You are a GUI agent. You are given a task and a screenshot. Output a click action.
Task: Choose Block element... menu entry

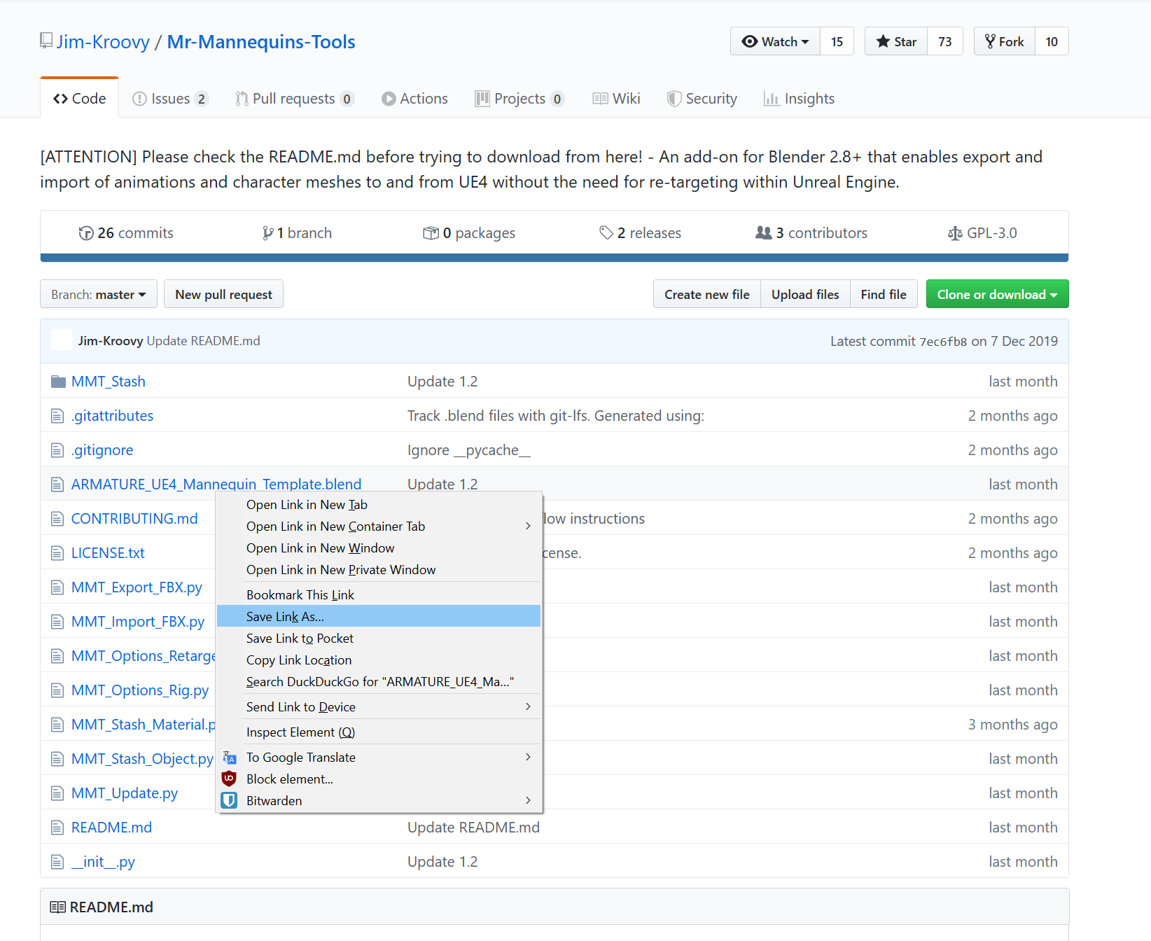pos(379,779)
